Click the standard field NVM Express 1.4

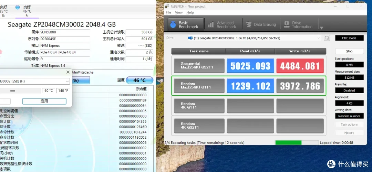[96, 66]
